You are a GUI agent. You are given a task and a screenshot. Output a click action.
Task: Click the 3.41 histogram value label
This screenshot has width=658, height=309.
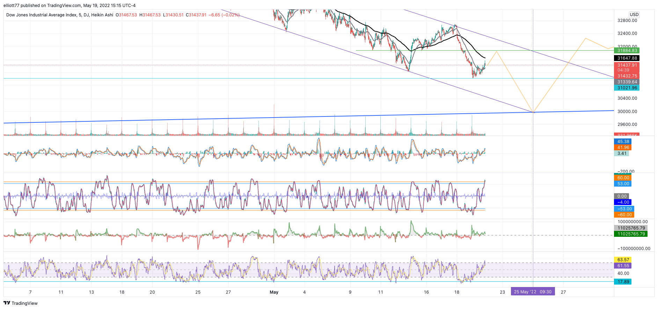[622, 153]
